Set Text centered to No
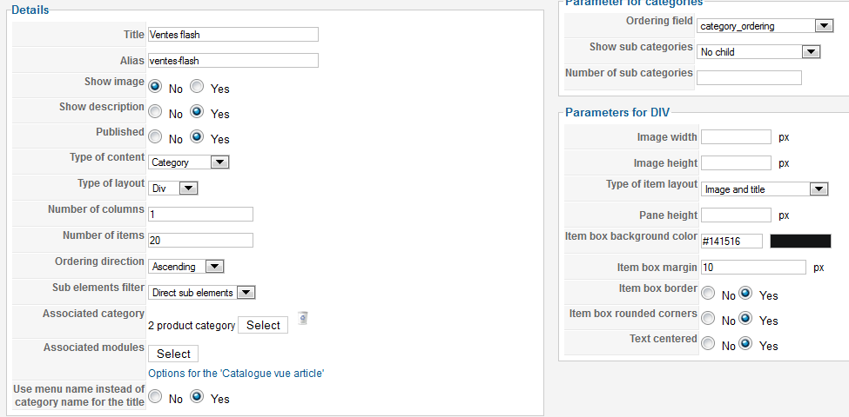Screen dimensions: 849x417 pyautogui.click(x=708, y=344)
